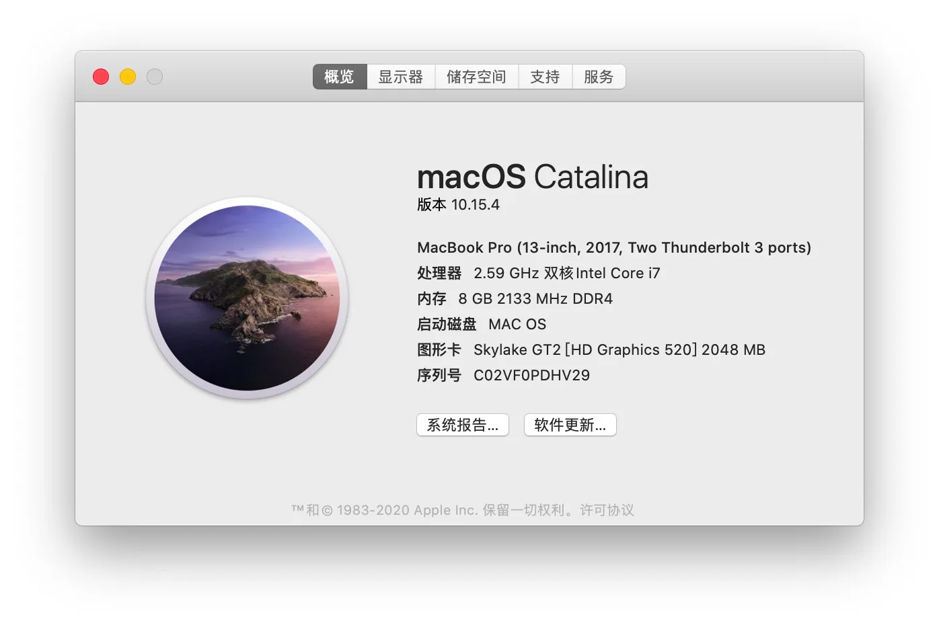Switch to the 服务 tab
Screen dimensions: 939x625
coord(599,77)
